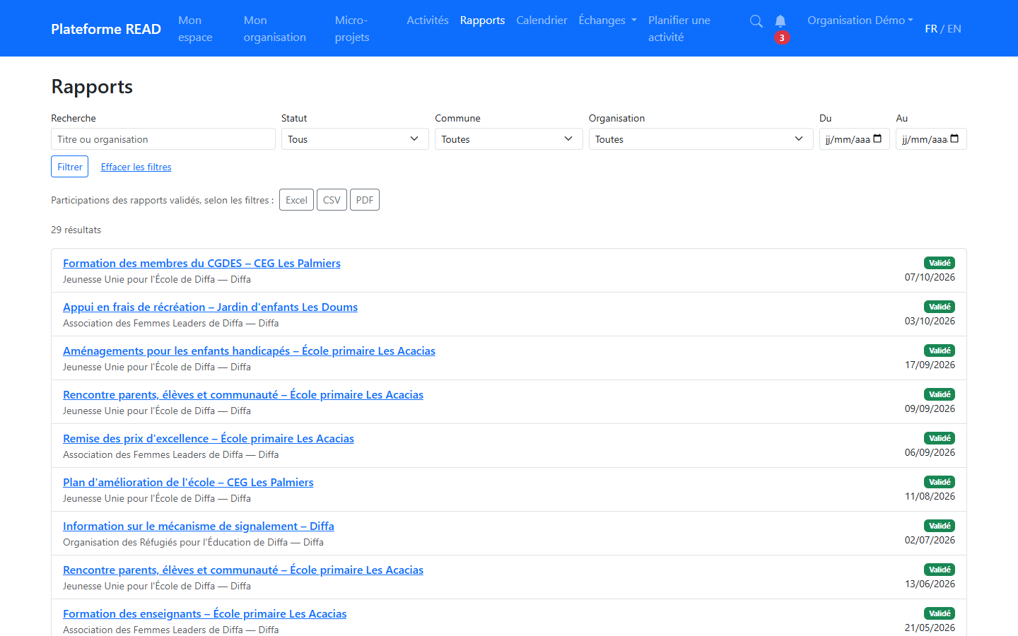
Task: Click the red notification count badge
Action: [x=782, y=38]
